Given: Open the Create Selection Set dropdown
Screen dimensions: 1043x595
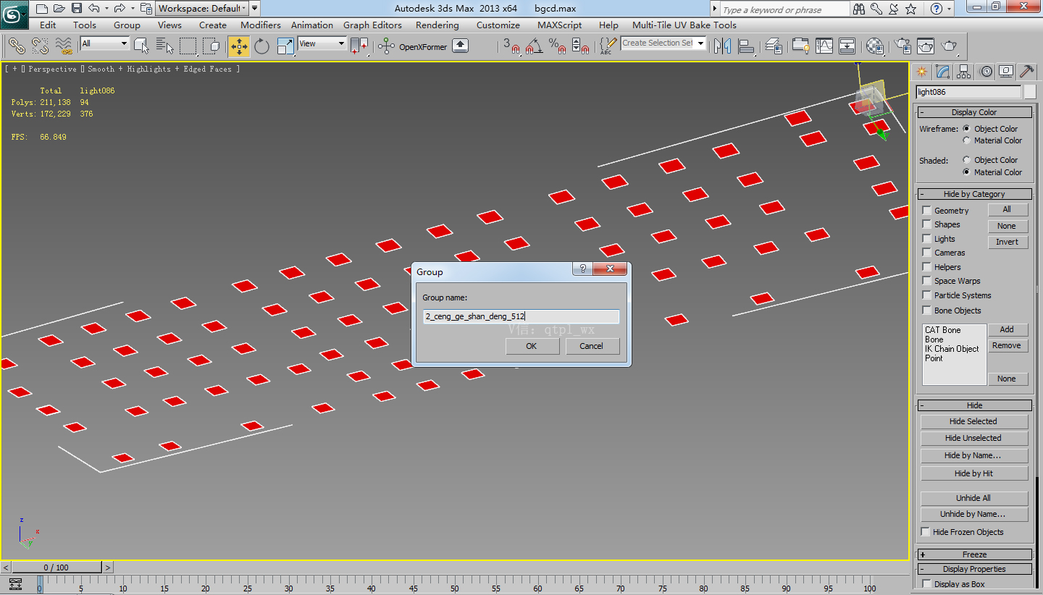Looking at the screenshot, I should click(663, 43).
